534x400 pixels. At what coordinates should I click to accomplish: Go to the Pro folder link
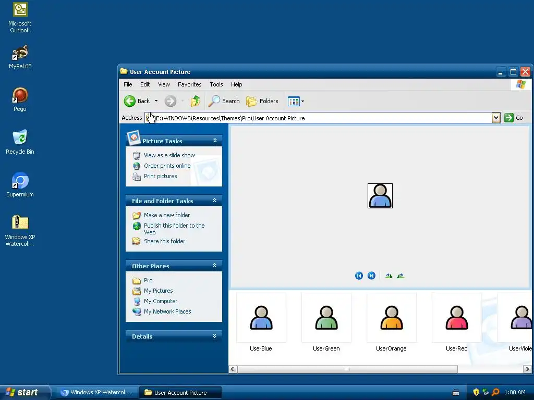coord(148,280)
